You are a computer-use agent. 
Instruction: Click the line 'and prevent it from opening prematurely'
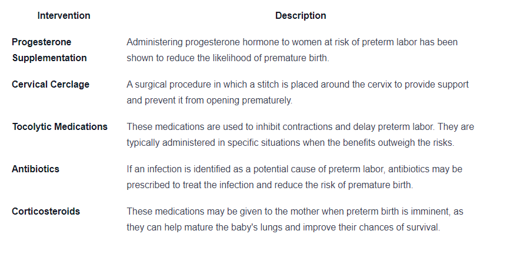(209, 101)
